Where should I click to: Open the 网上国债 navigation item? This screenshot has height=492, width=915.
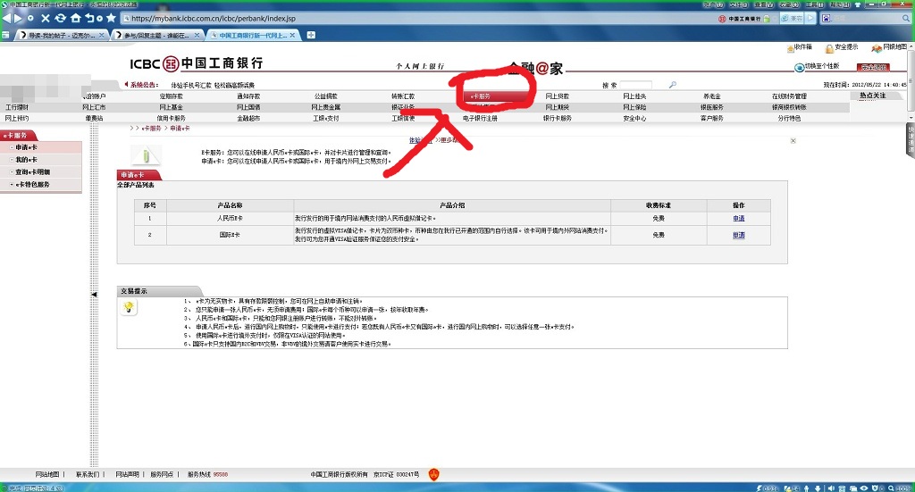(x=248, y=107)
